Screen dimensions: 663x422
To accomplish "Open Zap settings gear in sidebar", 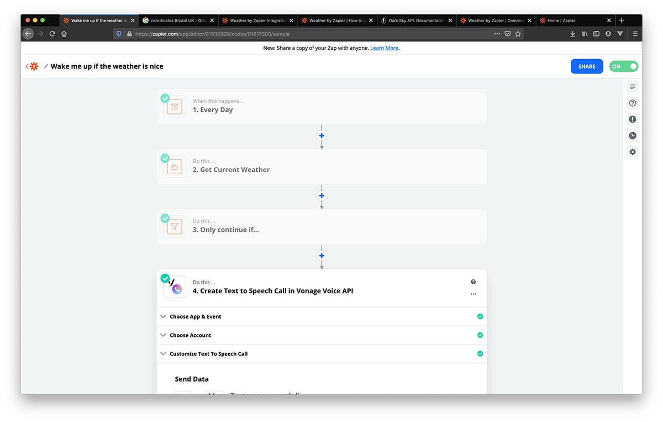I will click(x=633, y=152).
